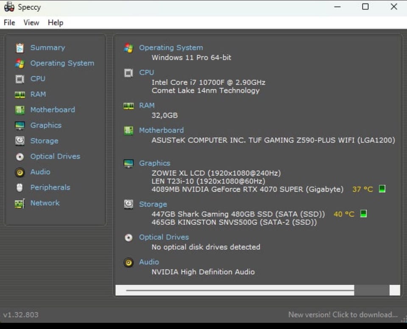Click the Peripherals mouse icon in sidebar
Viewport: 407px width, 329px height.
click(20, 187)
